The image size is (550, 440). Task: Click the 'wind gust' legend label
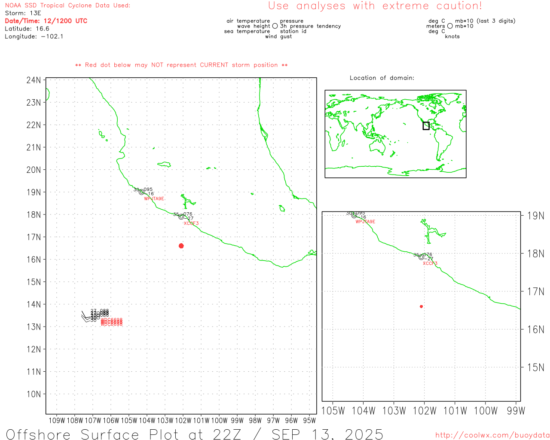click(278, 37)
